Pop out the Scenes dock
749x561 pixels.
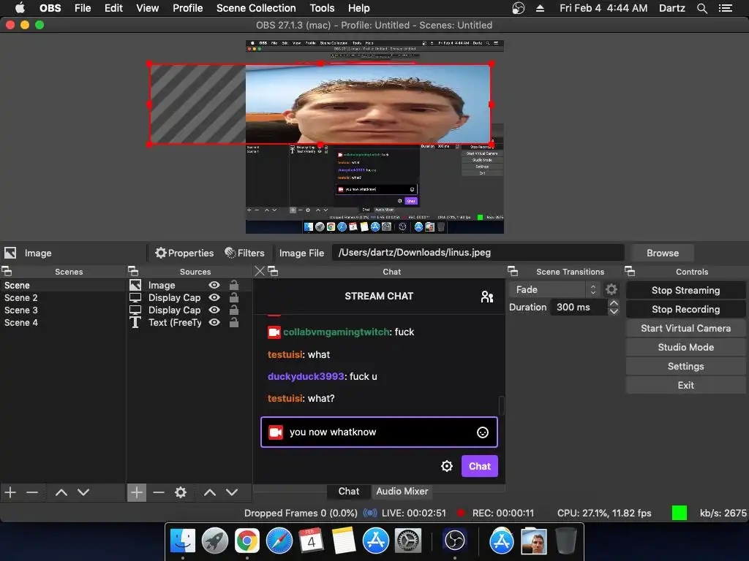coord(7,272)
